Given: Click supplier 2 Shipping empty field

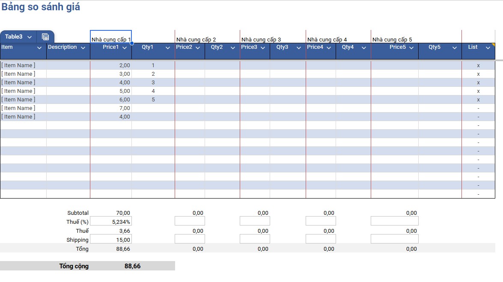Looking at the screenshot, I should pyautogui.click(x=190, y=239).
